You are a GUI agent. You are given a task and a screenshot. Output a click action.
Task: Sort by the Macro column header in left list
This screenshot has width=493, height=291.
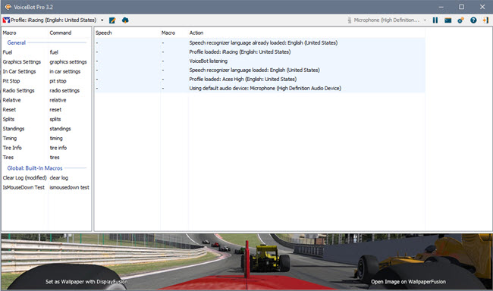pyautogui.click(x=9, y=33)
